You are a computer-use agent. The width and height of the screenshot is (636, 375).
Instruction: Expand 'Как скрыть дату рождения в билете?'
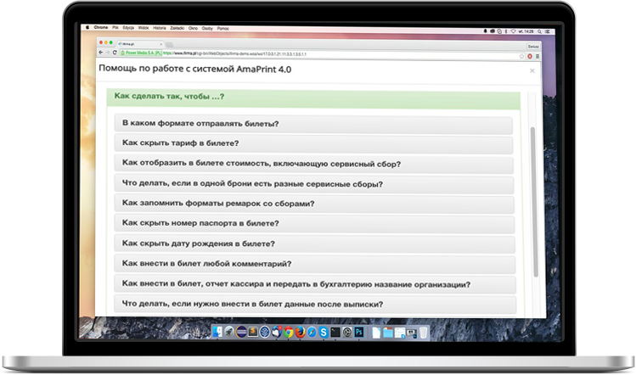click(x=314, y=243)
